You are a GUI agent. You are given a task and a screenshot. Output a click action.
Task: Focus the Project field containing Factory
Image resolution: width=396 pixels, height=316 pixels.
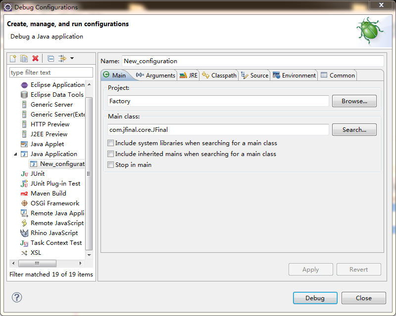(x=218, y=101)
